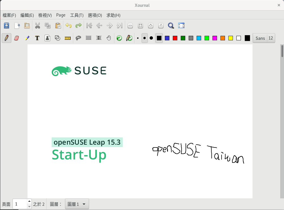Screen dimensions: 284x210
Task: Click the Save document icon
Action: (x=7, y=26)
